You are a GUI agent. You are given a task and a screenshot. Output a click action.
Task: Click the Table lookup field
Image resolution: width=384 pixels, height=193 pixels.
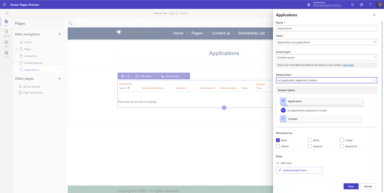[326, 42]
